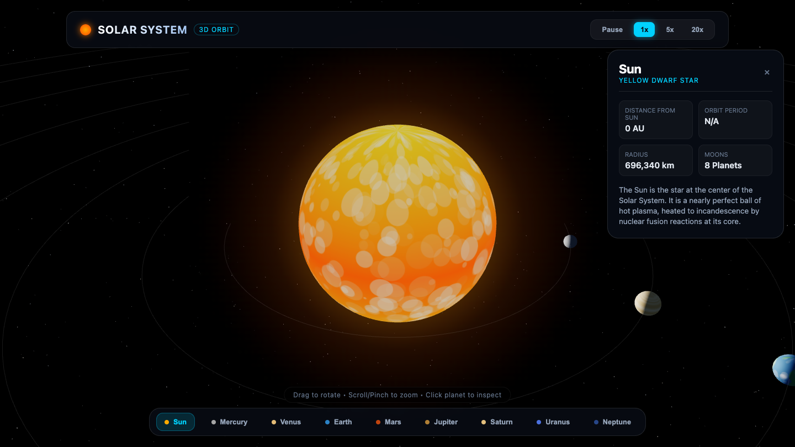Inspect the blue planet at right edge
This screenshot has height=447, width=795.
coord(784,370)
